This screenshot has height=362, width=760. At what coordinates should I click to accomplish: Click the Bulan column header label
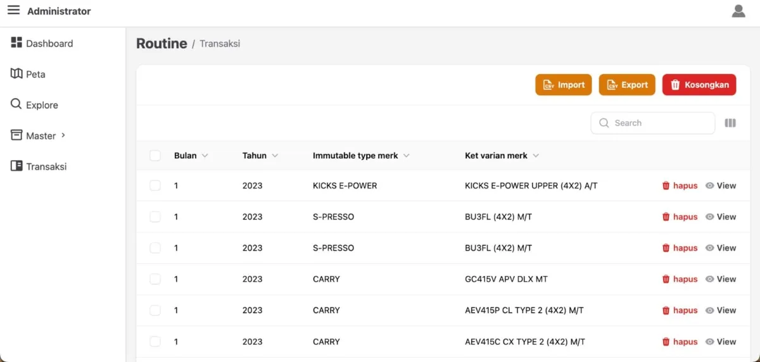(x=186, y=156)
